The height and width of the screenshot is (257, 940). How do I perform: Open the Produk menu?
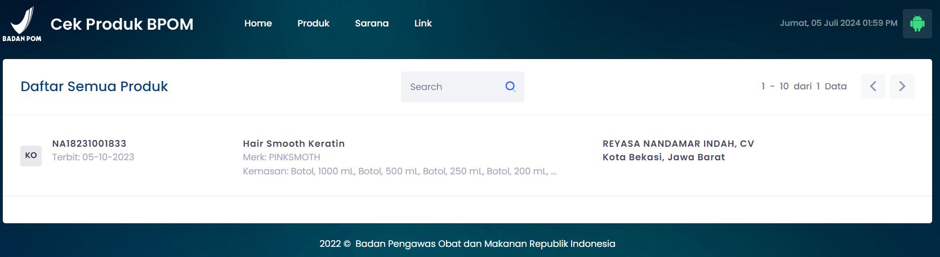click(x=313, y=23)
